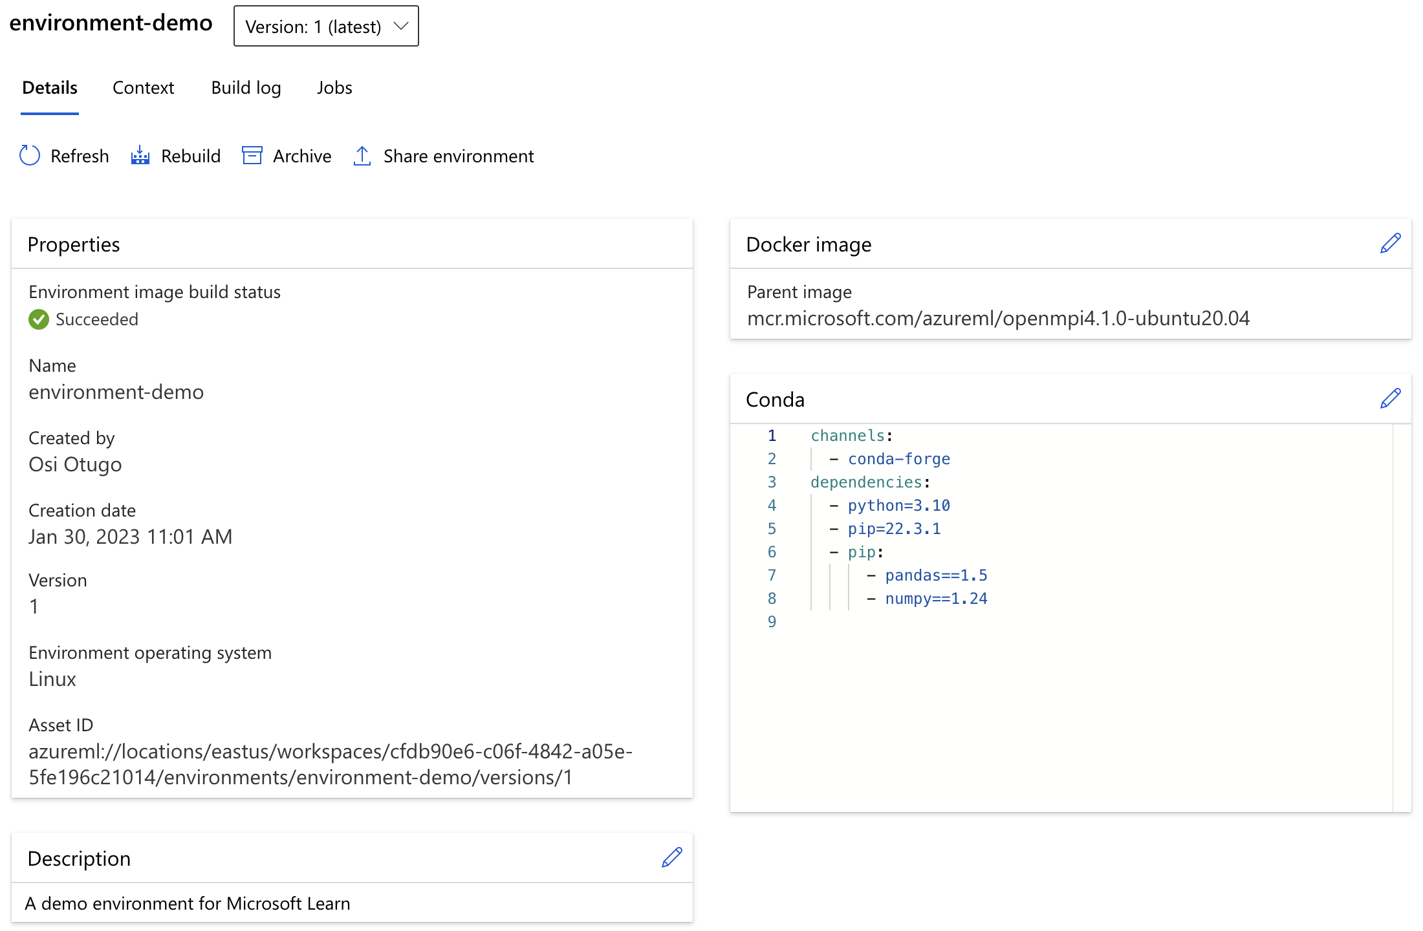This screenshot has width=1423, height=931.
Task: Click the Rebuild icon for environment
Action: (x=139, y=155)
